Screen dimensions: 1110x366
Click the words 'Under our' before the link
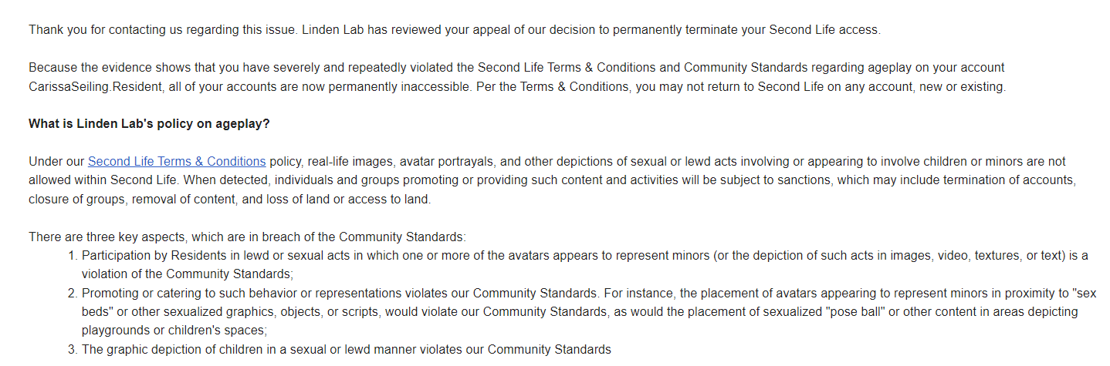pyautogui.click(x=56, y=161)
